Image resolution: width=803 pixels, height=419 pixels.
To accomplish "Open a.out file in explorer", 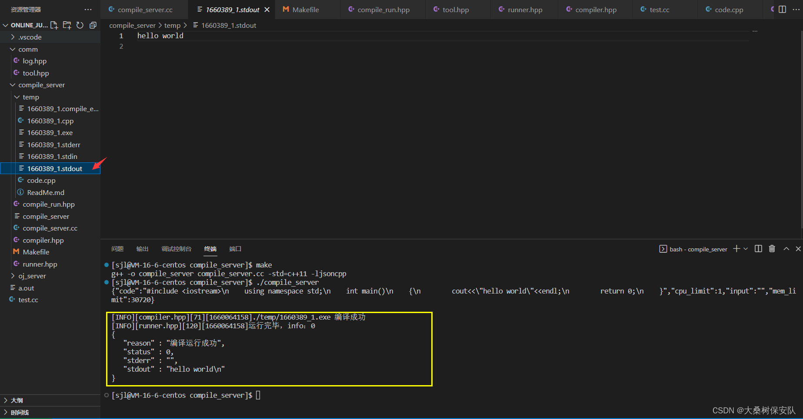I will coord(50,288).
